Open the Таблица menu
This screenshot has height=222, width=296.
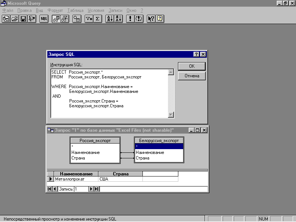click(x=75, y=10)
